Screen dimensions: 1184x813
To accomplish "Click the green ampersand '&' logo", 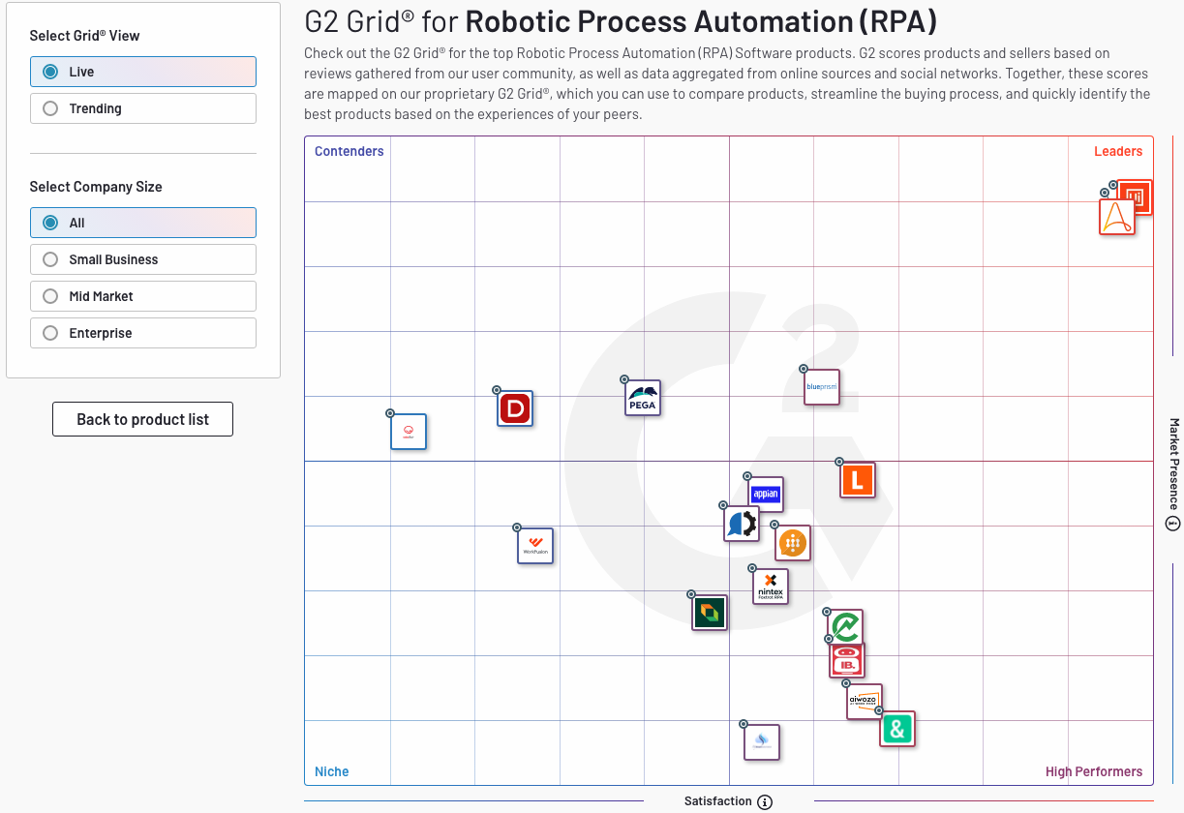I will pos(897,729).
